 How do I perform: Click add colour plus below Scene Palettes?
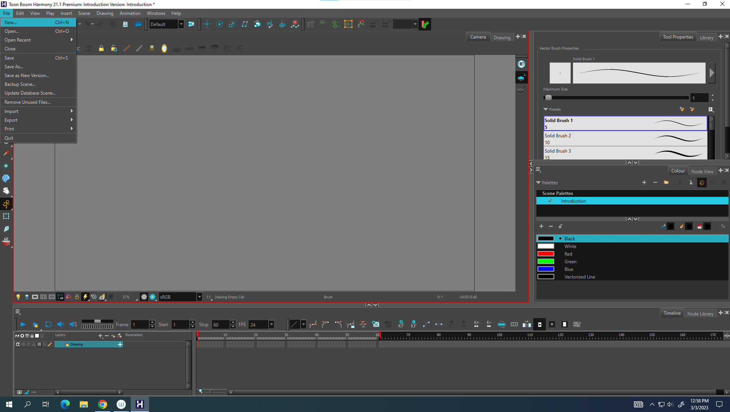click(541, 226)
